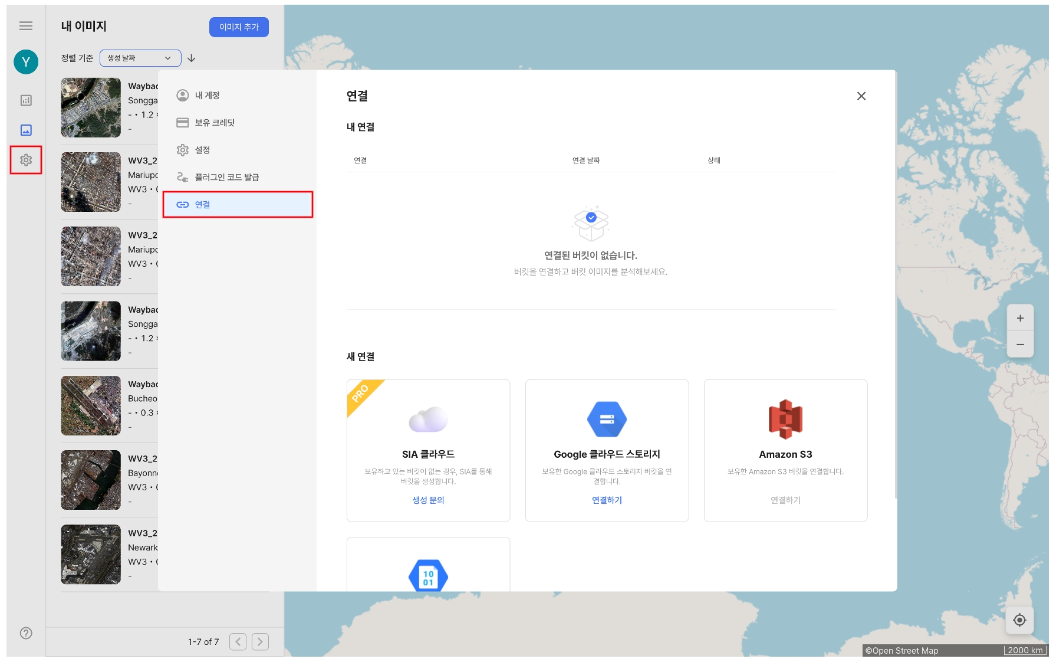Screen dimensions: 1053x662
Task: Open 보유 크레딧 menu item
Action: pos(215,123)
